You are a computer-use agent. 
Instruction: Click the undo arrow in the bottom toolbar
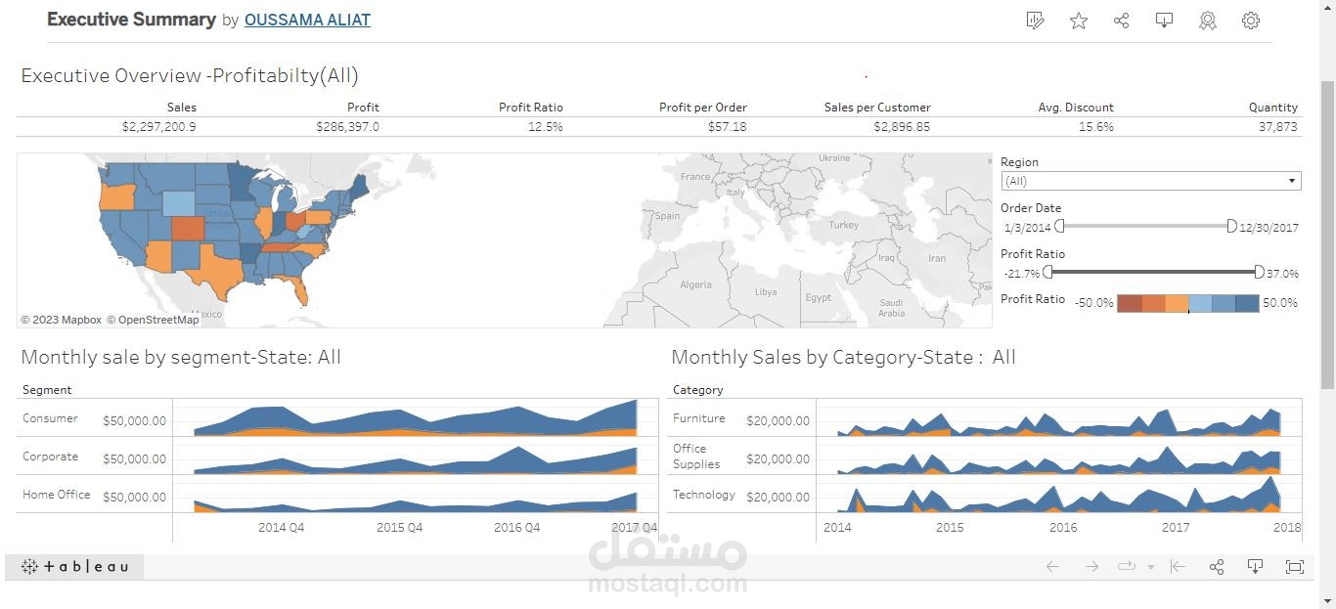click(x=1052, y=567)
